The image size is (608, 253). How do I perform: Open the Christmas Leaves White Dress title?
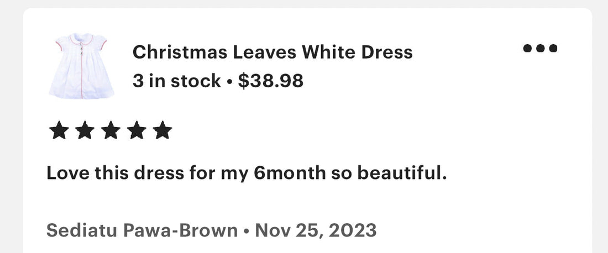[x=272, y=52]
